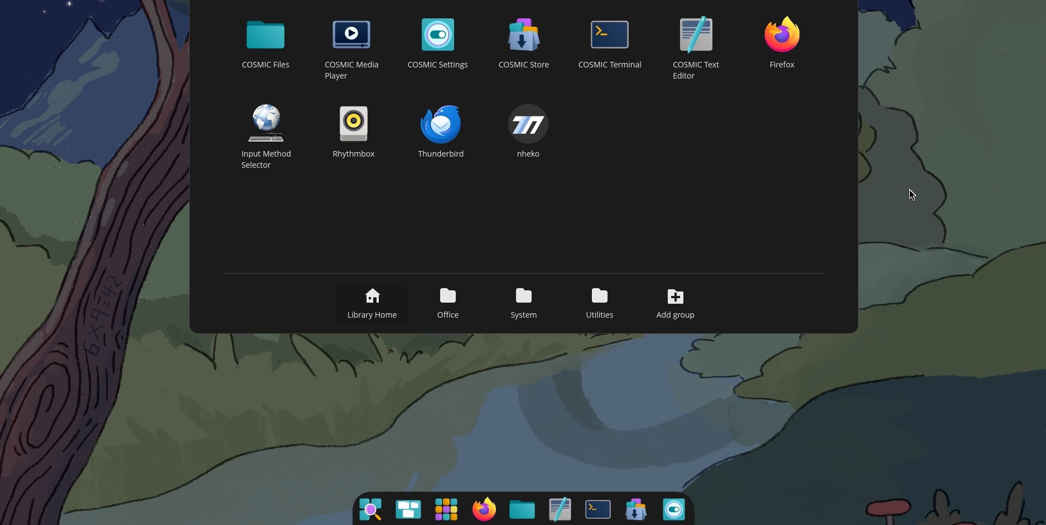Launch Thunderbird mail client
This screenshot has width=1046, height=525.
(441, 132)
